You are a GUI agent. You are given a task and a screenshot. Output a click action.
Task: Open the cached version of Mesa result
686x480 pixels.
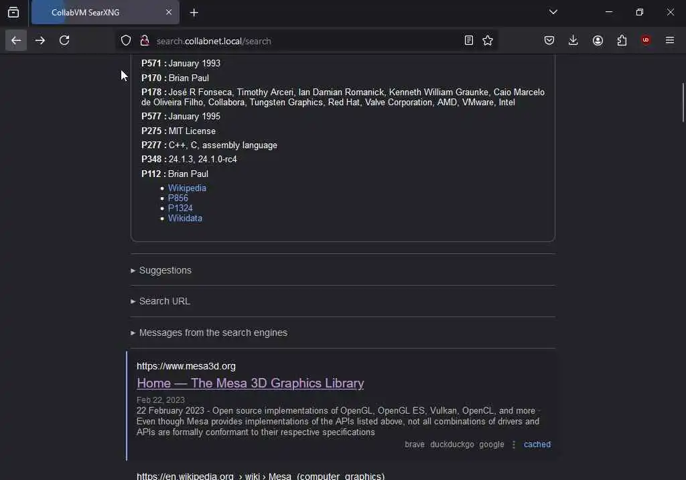pyautogui.click(x=537, y=444)
